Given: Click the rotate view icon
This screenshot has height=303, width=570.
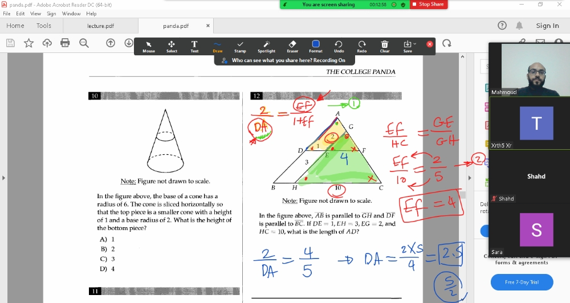Looking at the screenshot, I should [447, 44].
